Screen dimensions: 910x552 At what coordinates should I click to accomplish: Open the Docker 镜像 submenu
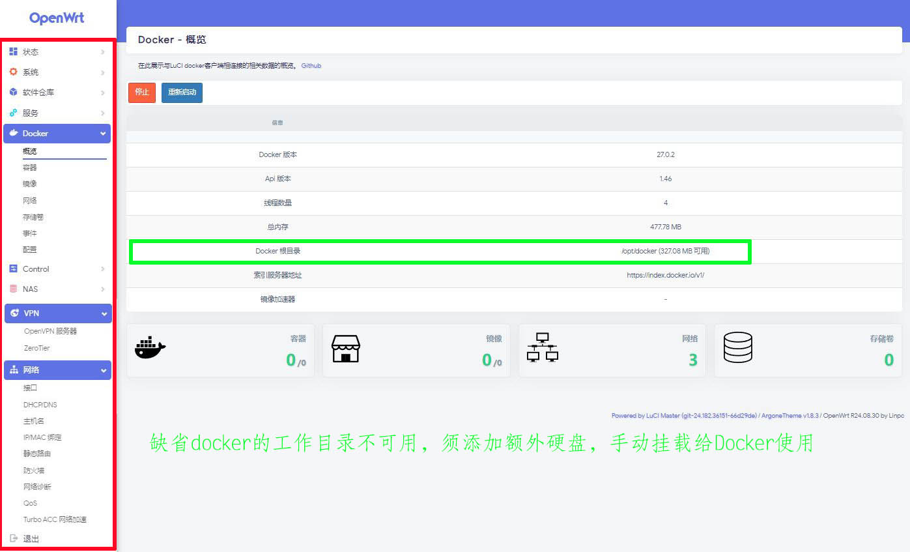pyautogui.click(x=30, y=184)
